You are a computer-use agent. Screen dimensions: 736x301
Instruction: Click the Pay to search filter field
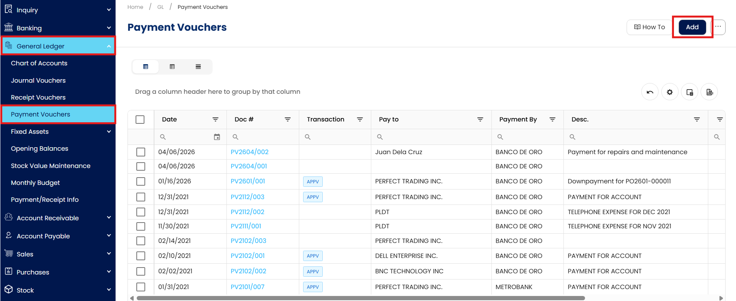(x=431, y=137)
